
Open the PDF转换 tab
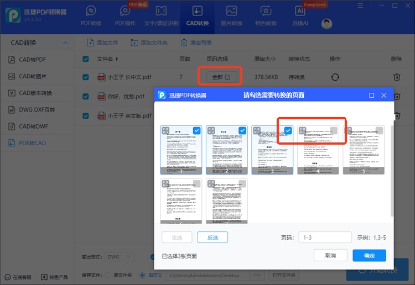(91, 17)
